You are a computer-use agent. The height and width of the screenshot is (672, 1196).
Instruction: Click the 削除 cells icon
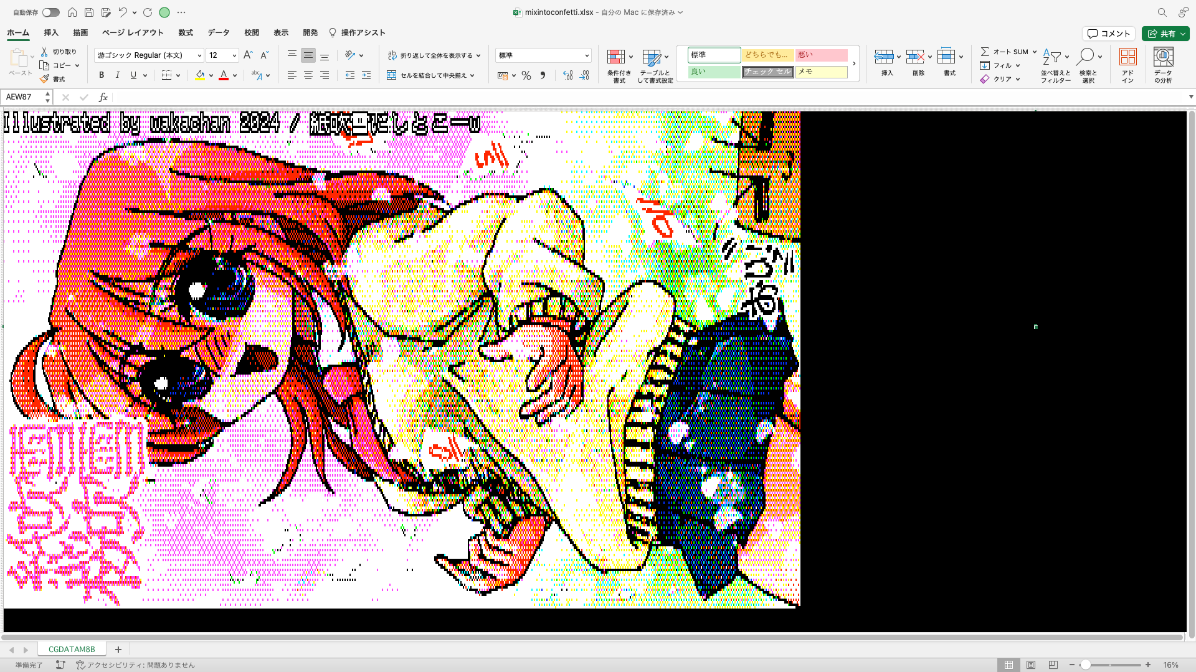[915, 57]
